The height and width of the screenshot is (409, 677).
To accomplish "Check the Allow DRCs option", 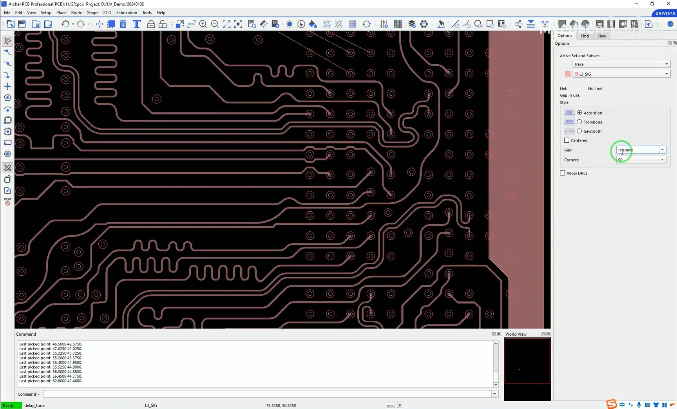I will 563,173.
